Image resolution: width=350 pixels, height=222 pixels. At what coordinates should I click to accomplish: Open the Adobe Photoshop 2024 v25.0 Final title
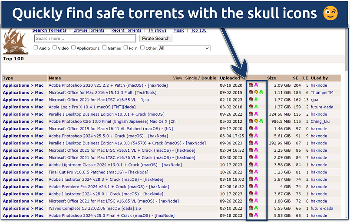[x=112, y=215]
